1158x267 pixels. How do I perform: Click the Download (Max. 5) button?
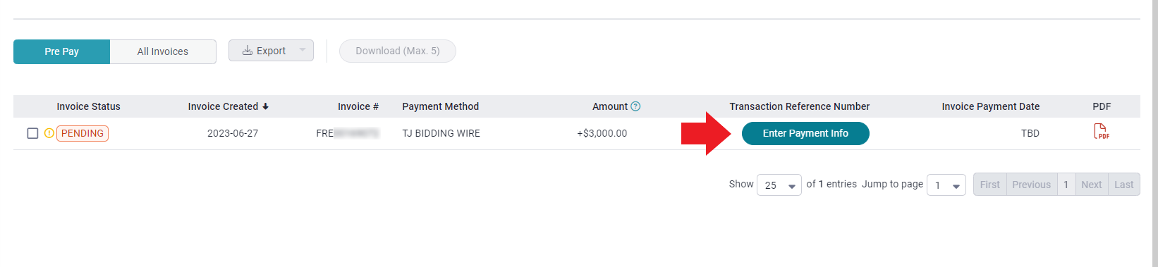point(398,51)
